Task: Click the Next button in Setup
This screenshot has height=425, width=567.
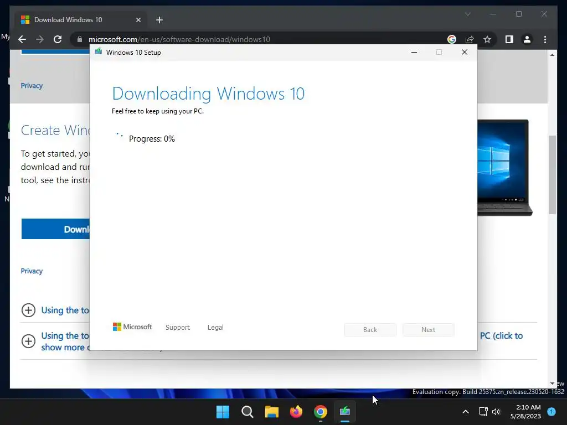Action: (428, 330)
